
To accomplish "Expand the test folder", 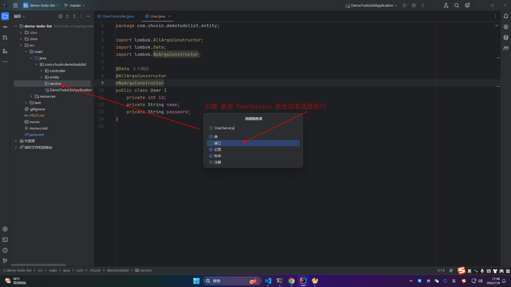I will (26, 103).
